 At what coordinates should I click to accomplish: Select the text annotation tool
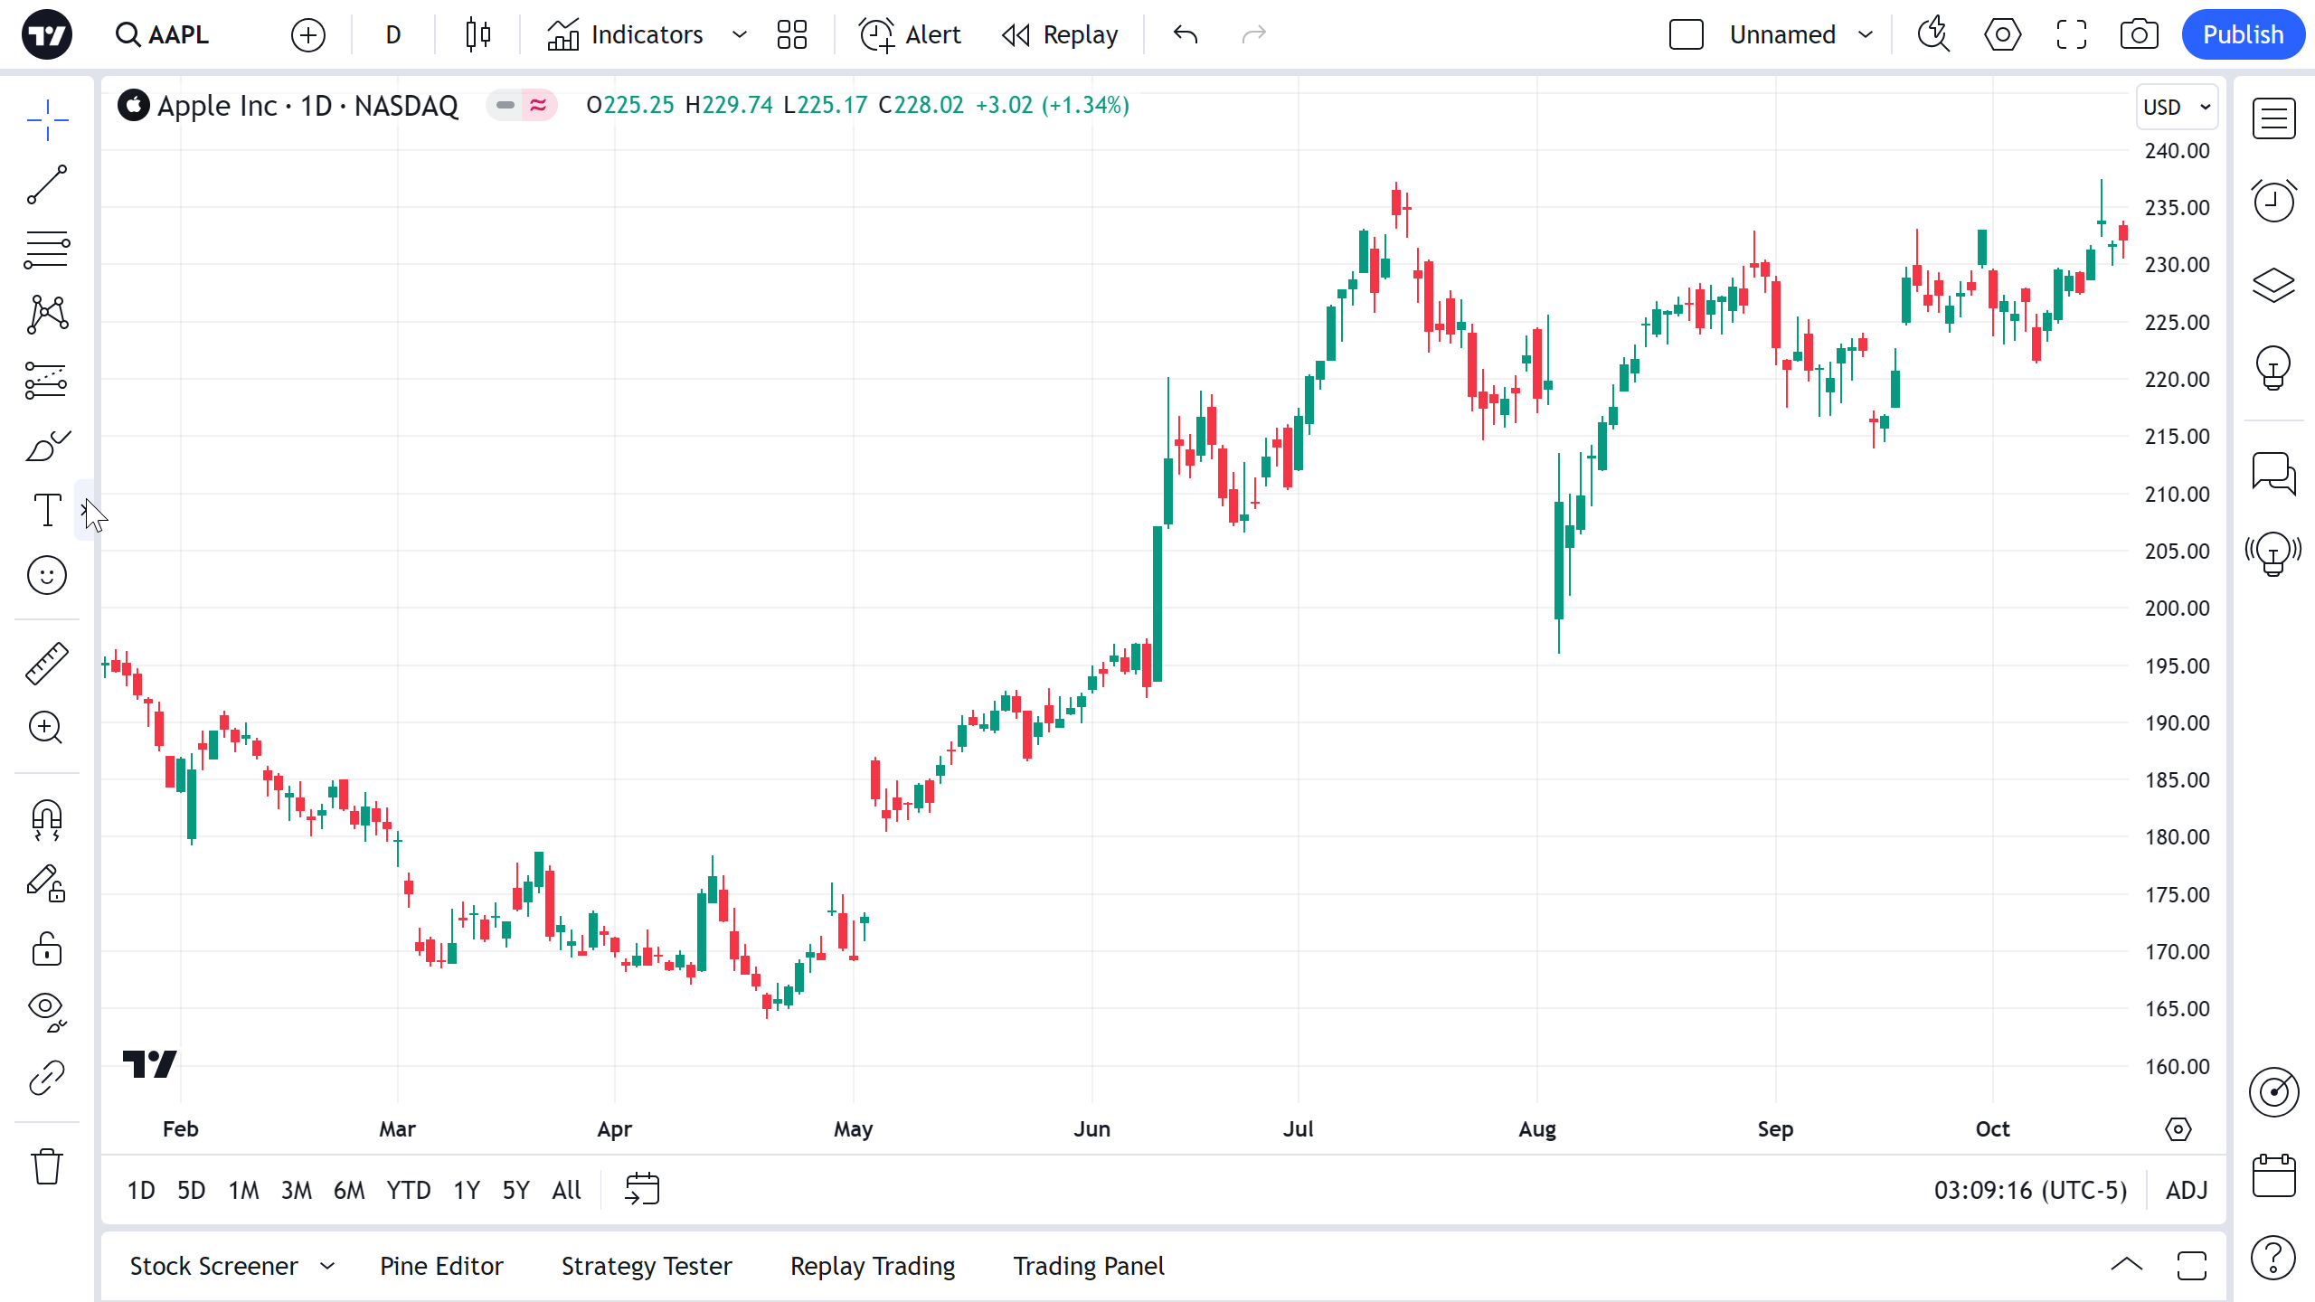click(46, 510)
